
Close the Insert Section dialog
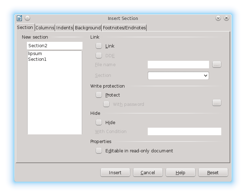[x=226, y=18]
